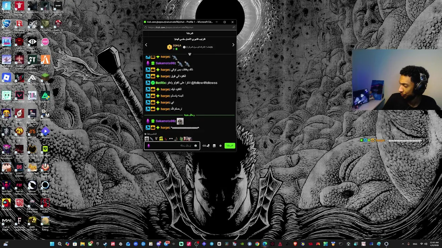Go to next leaderboard slide arrow
This screenshot has height=248, width=442.
click(x=233, y=45)
